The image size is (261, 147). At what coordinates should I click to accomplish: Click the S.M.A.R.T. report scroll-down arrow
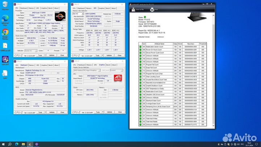pyautogui.click(x=214, y=126)
